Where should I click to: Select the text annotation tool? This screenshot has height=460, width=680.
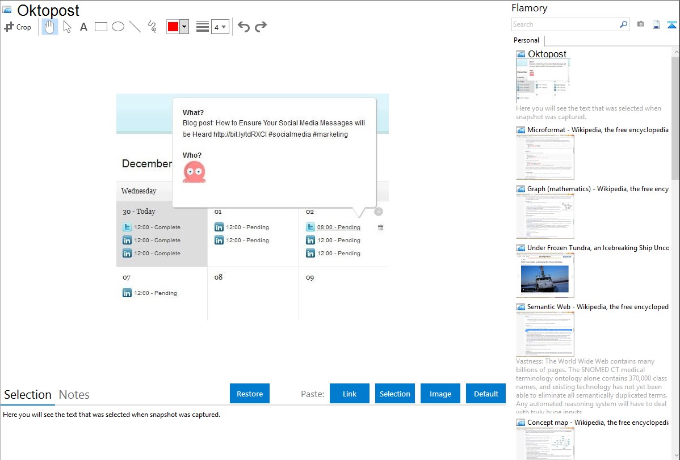tap(83, 27)
